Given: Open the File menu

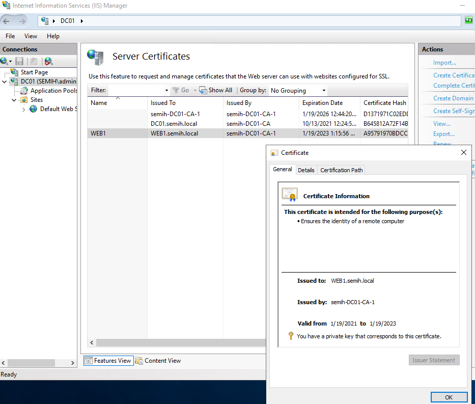Looking at the screenshot, I should pos(10,36).
